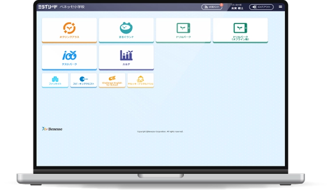This screenshot has height=190, width=331.
Task: Click the Benesse Corporation copyright text
Action: pyautogui.click(x=160, y=131)
